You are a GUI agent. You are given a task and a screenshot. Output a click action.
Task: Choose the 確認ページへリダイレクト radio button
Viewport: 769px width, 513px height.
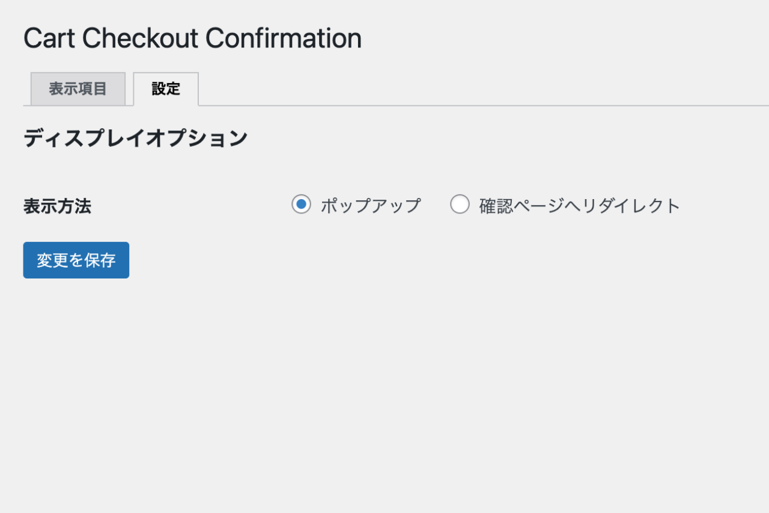point(460,205)
